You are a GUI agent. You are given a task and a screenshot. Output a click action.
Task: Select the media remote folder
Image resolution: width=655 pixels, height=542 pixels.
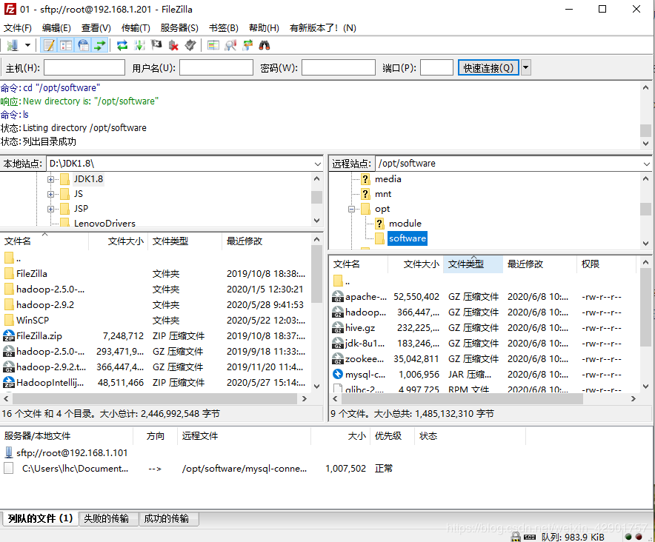click(x=388, y=179)
